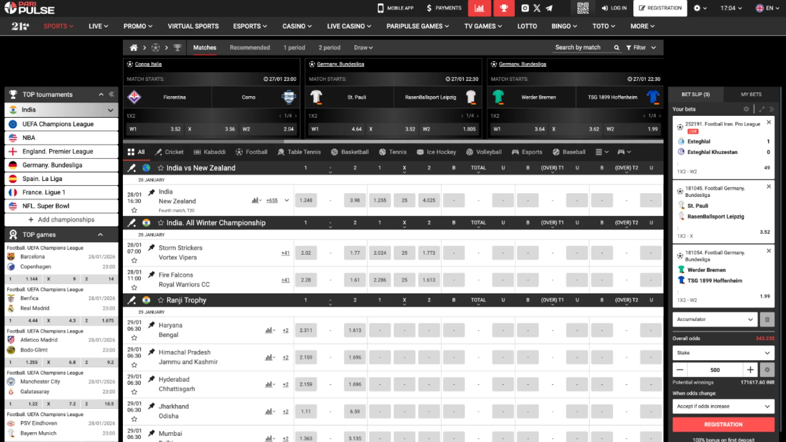Open the Mobile App phone icon
The image size is (786, 442).
[380, 8]
